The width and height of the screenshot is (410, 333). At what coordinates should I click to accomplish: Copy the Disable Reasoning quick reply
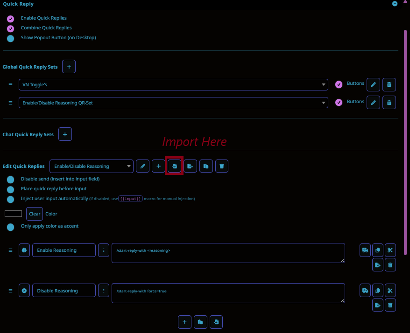pos(378,291)
